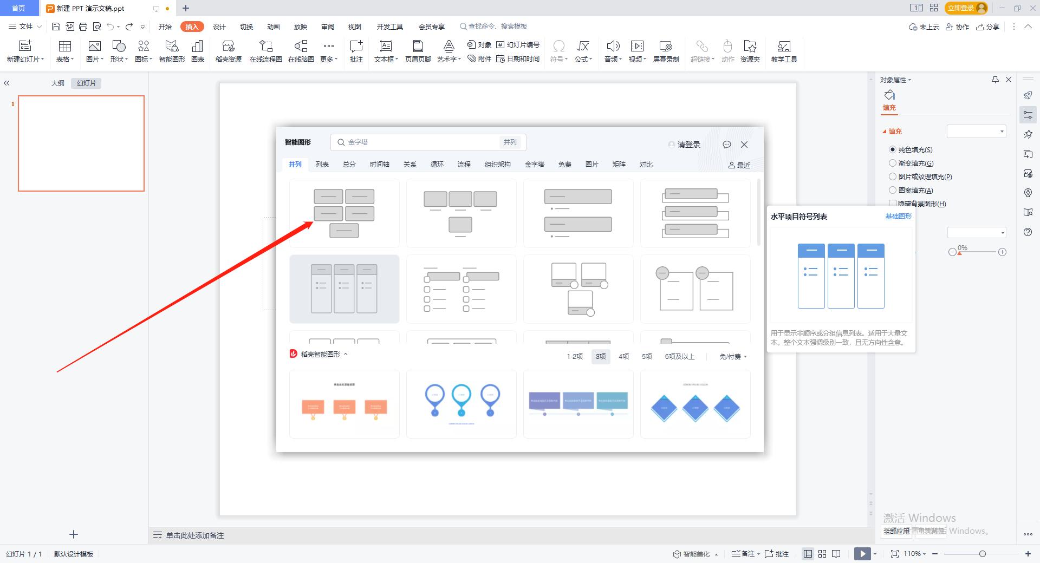
Task: Open the 设计 ribbon tab
Action: (x=219, y=27)
